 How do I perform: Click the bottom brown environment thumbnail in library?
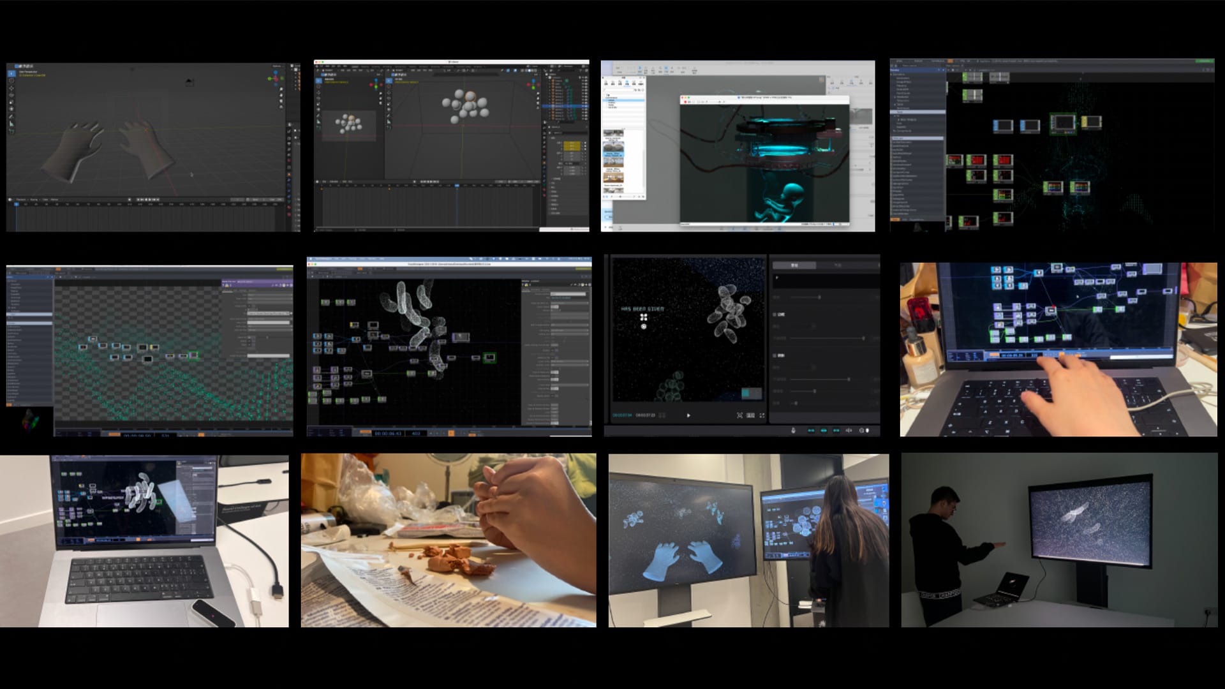pos(613,177)
